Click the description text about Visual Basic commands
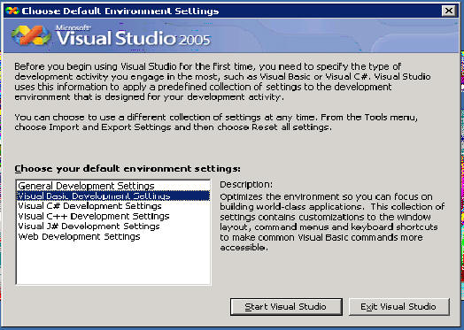The width and height of the screenshot is (464, 330). point(332,222)
